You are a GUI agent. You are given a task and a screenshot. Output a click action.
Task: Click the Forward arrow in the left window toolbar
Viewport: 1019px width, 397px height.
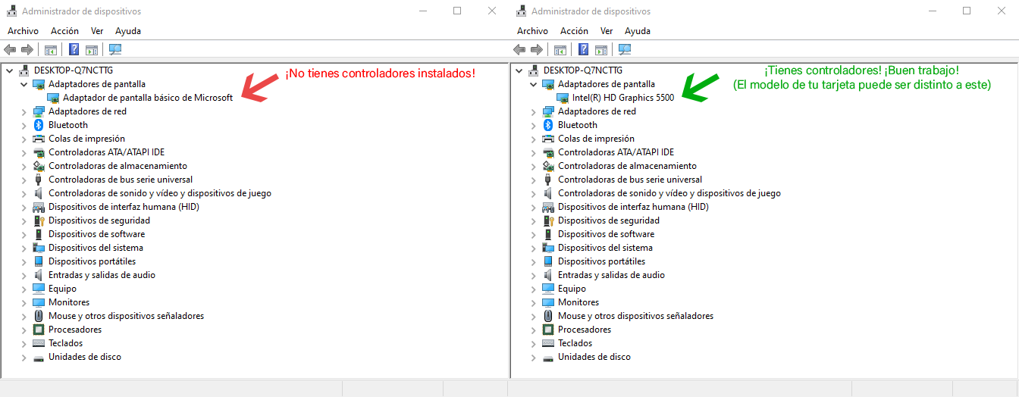coord(27,49)
